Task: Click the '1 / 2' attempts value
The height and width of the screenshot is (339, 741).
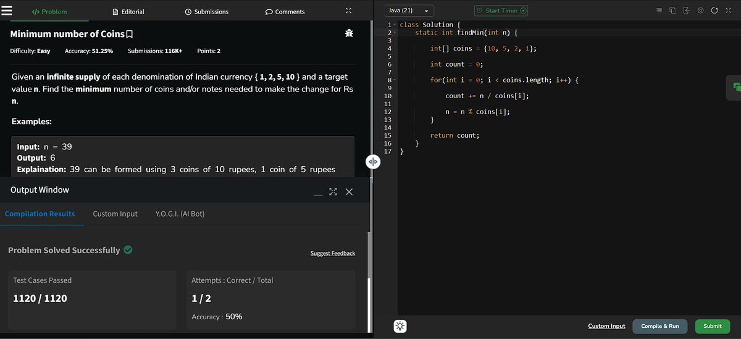Action: 201,299
